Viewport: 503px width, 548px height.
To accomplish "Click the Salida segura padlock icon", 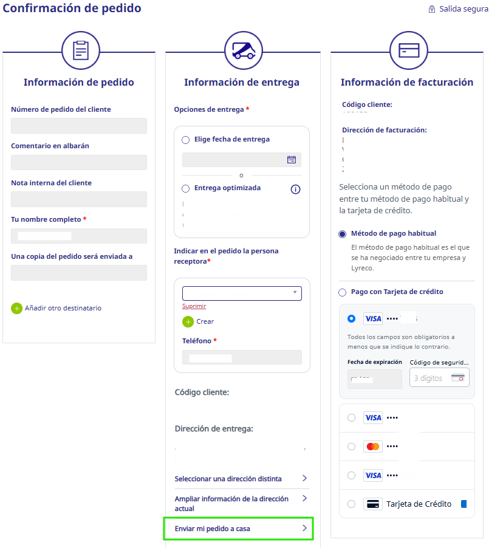I will (x=432, y=9).
